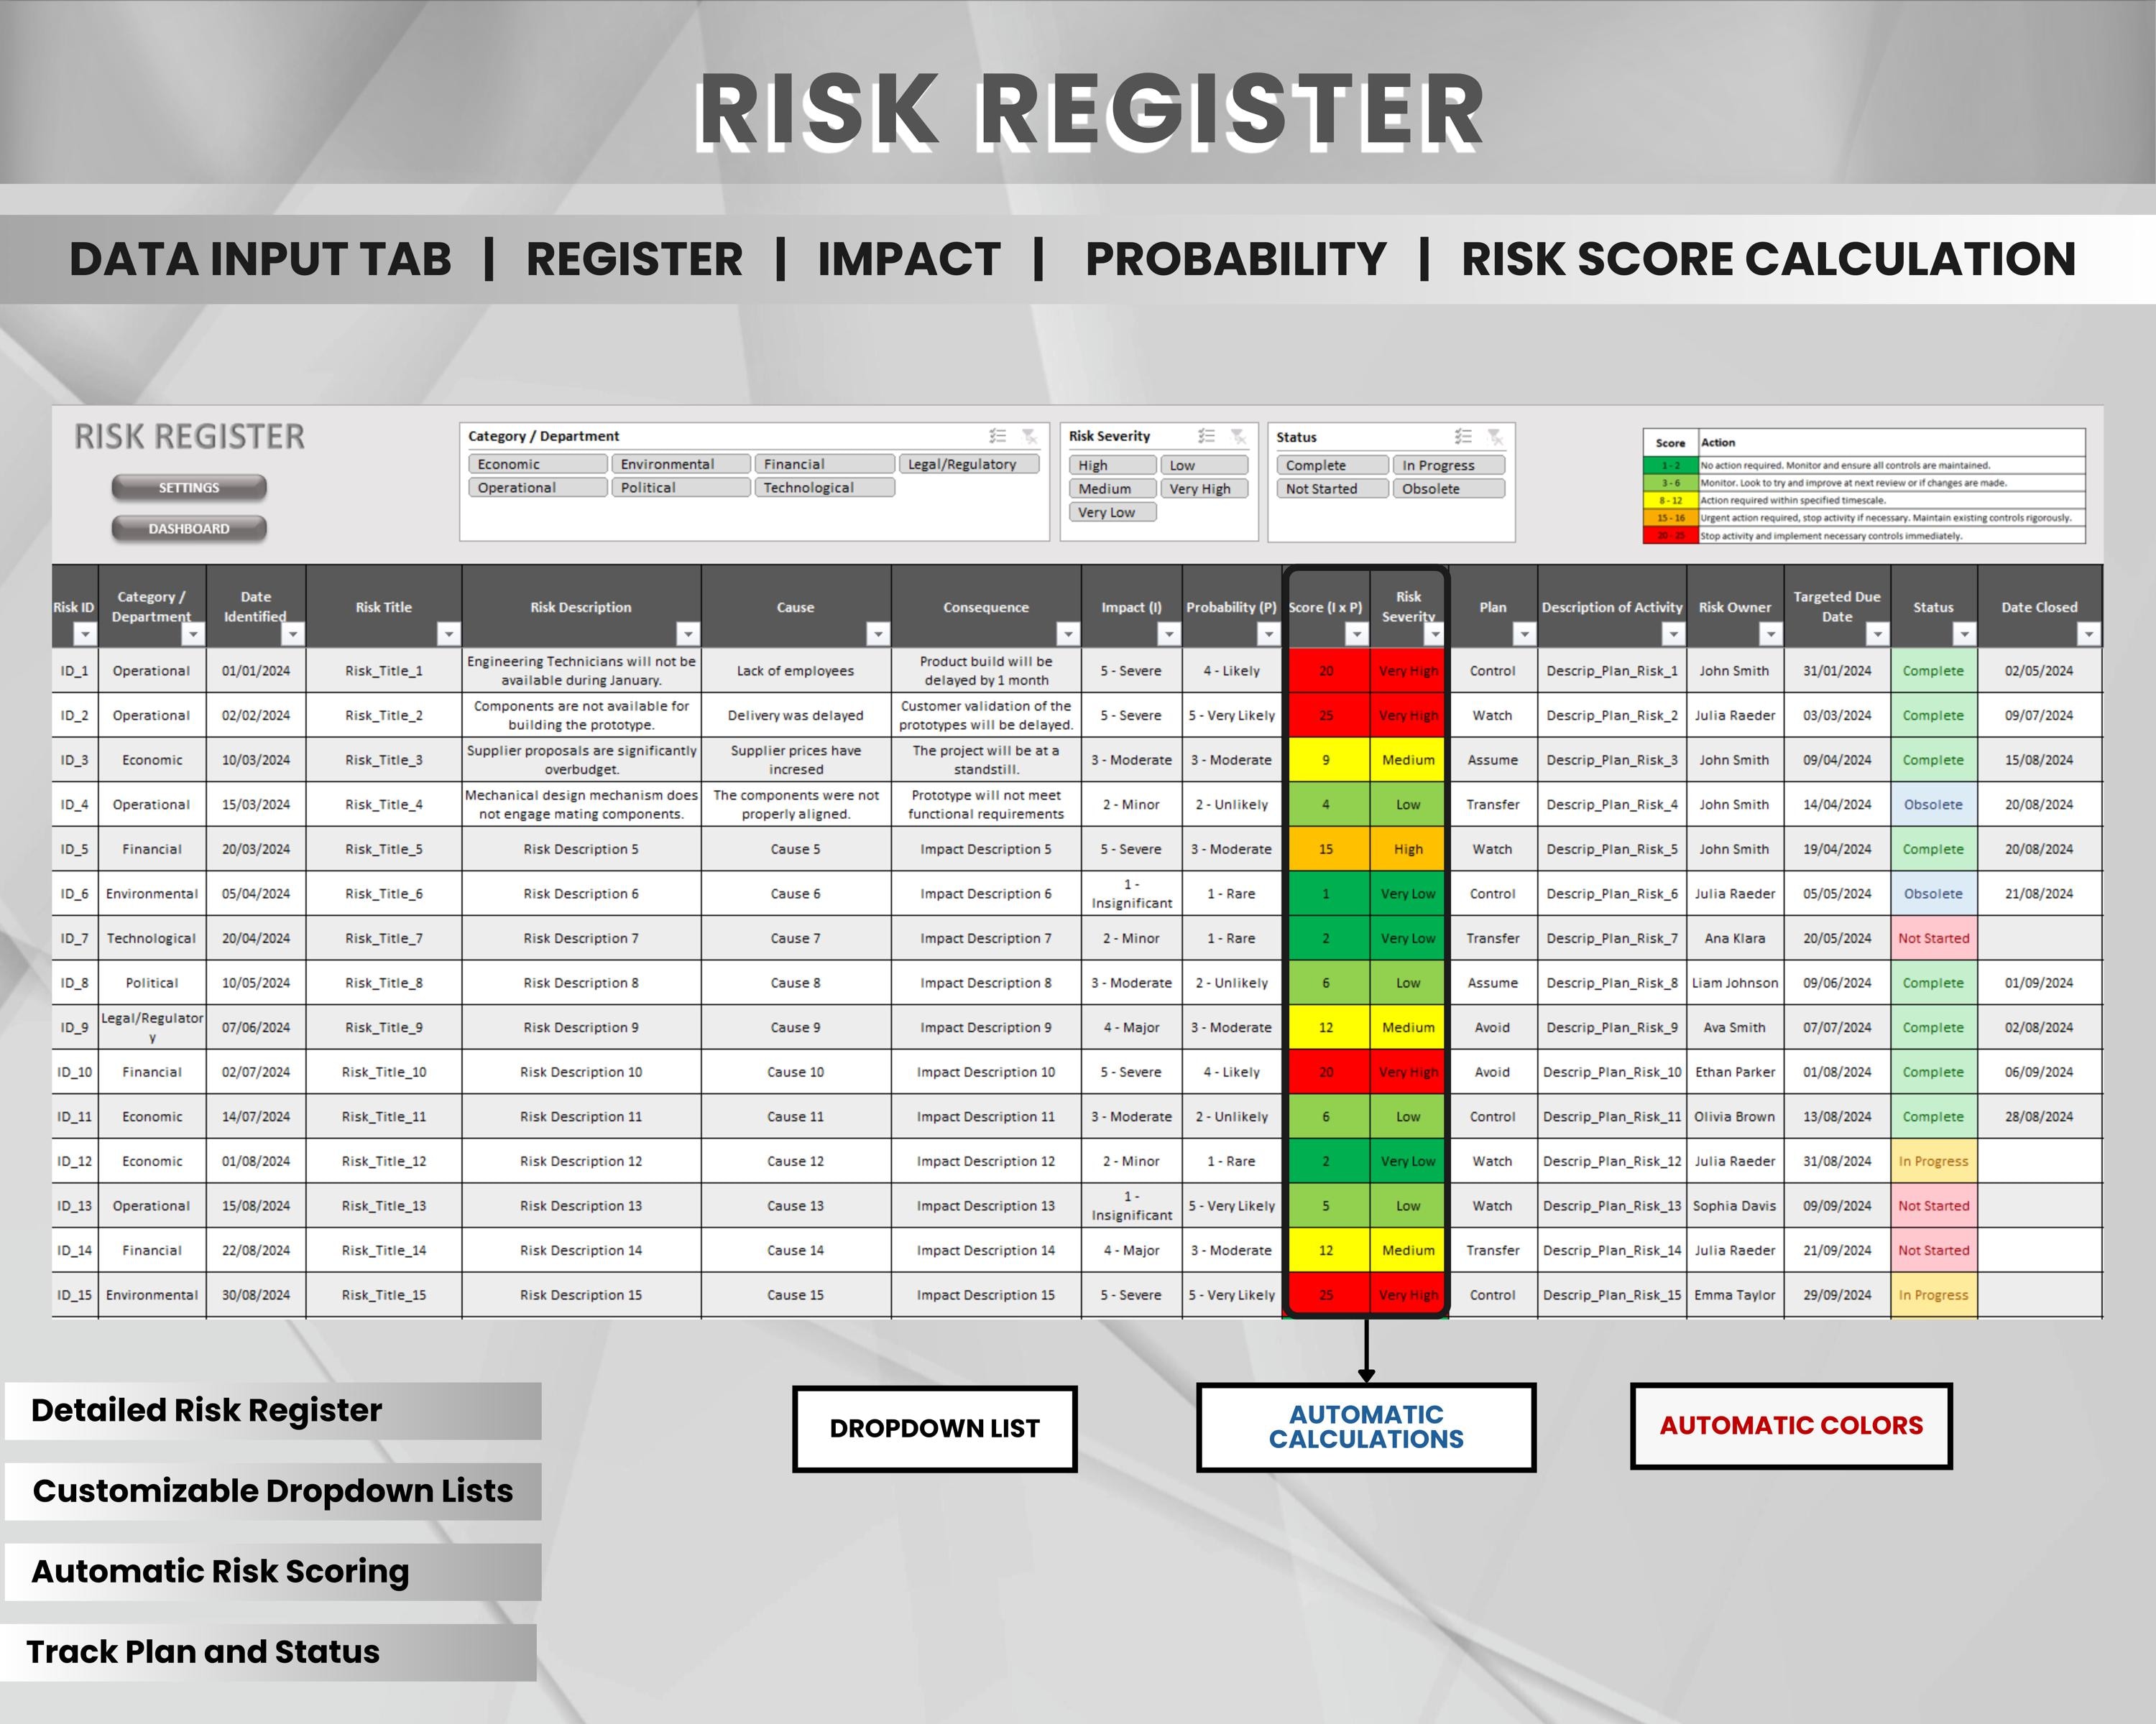Click the clear filter icon on Category/Department slicer

coord(1030,437)
